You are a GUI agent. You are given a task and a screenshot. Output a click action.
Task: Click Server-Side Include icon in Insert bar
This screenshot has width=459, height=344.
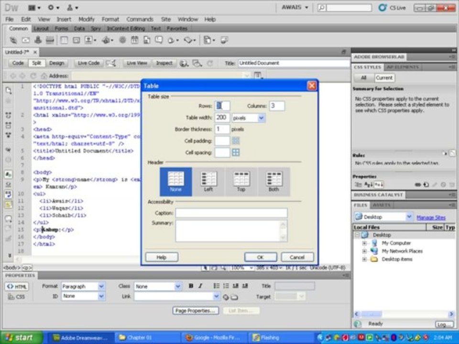click(147, 40)
